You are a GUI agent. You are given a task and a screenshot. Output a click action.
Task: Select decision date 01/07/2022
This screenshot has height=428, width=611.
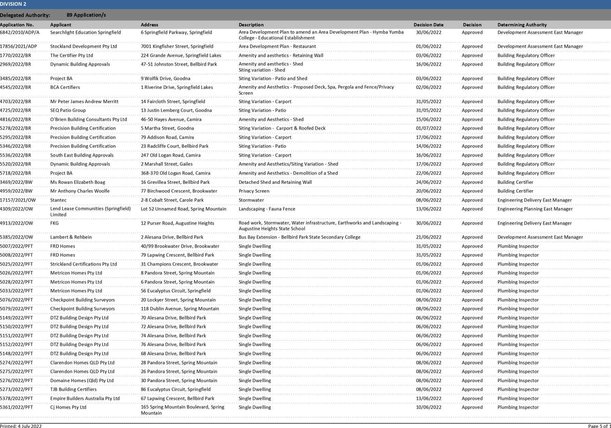click(428, 128)
